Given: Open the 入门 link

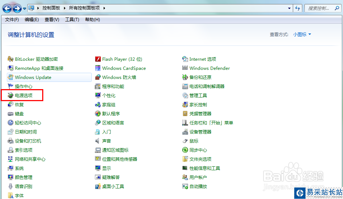Looking at the screenshot, I should pos(107,132).
